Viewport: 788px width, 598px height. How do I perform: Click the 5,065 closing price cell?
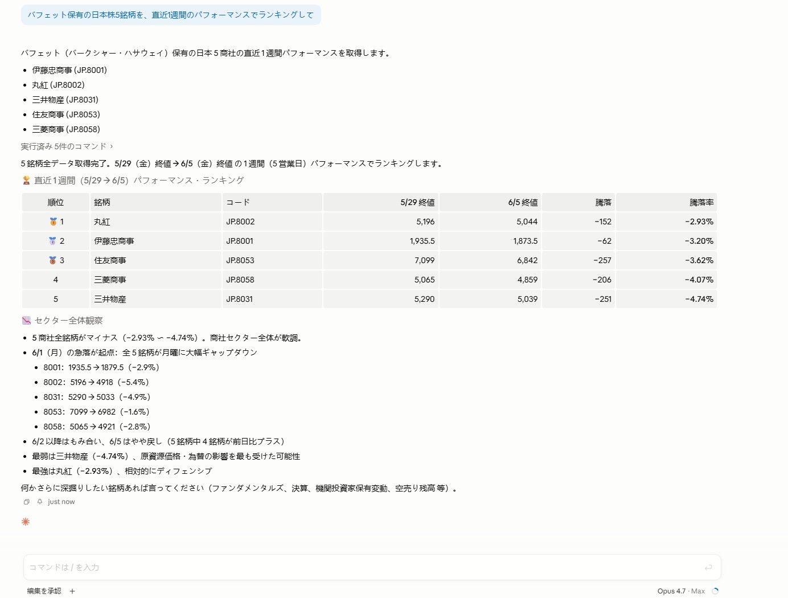pyautogui.click(x=381, y=280)
